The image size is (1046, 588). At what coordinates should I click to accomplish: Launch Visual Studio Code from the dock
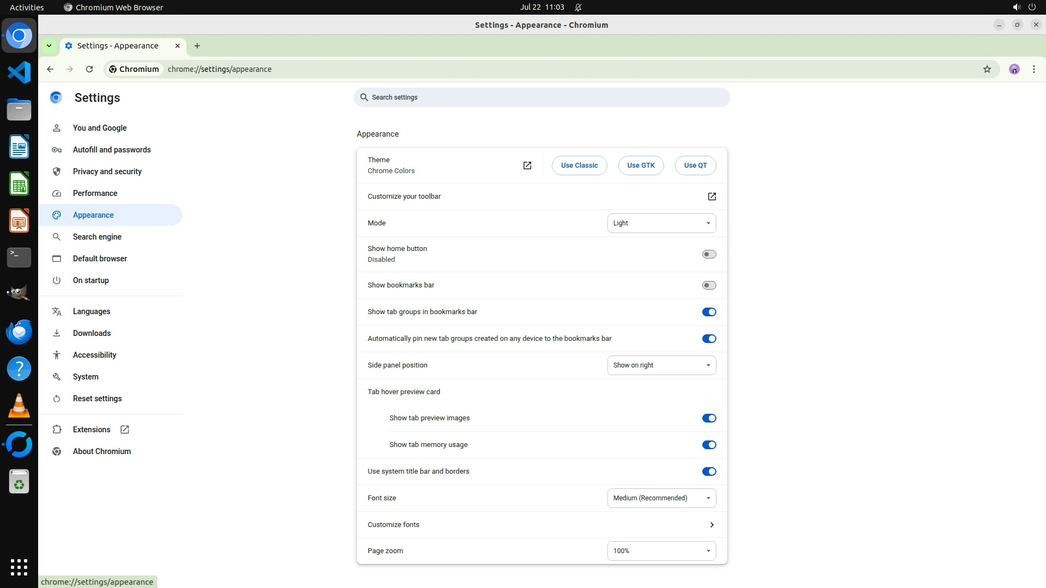19,72
